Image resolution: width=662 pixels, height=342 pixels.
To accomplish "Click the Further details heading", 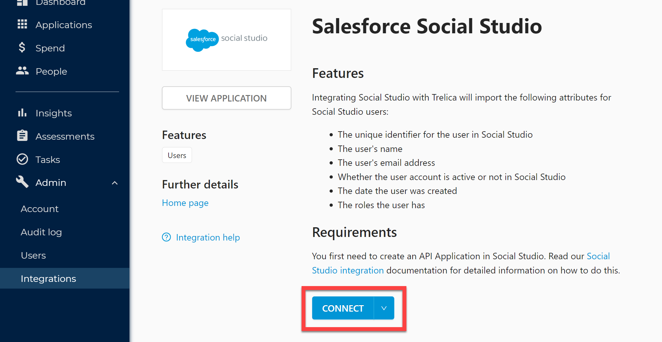I will click(200, 185).
